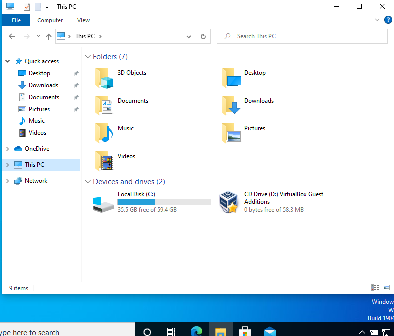Open the Recent locations dropdown
Image resolution: width=394 pixels, height=336 pixels.
[38, 36]
